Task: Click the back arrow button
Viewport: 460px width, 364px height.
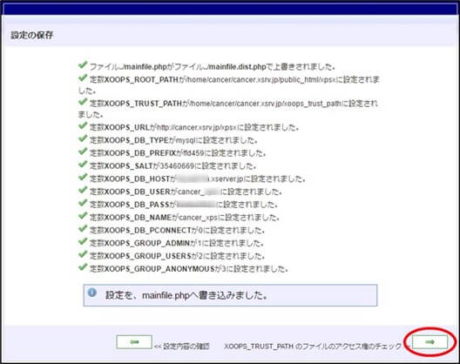Action: [x=134, y=342]
